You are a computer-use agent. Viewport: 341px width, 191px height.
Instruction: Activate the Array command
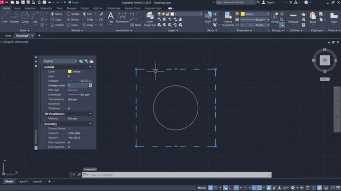88,25
